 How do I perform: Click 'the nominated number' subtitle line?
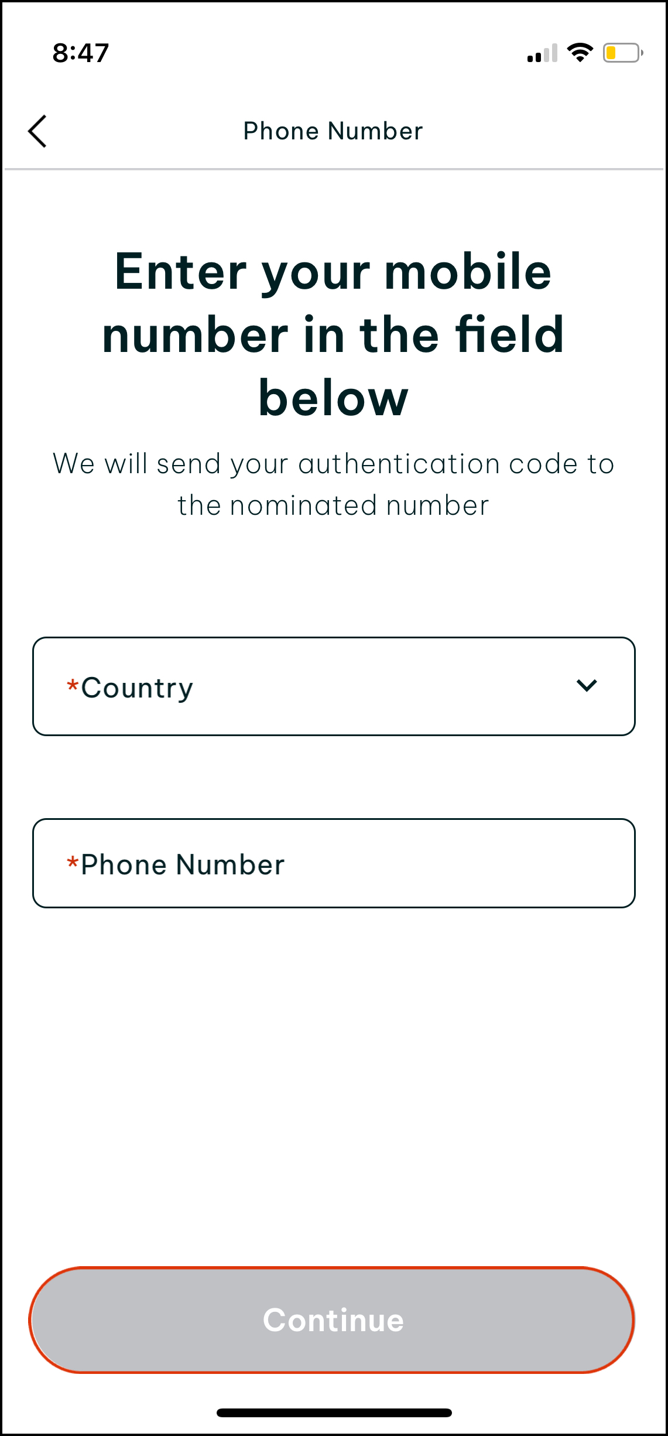(333, 505)
